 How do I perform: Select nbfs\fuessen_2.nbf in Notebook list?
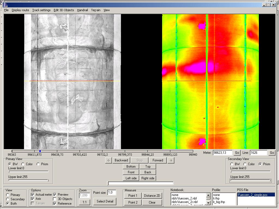(184, 198)
